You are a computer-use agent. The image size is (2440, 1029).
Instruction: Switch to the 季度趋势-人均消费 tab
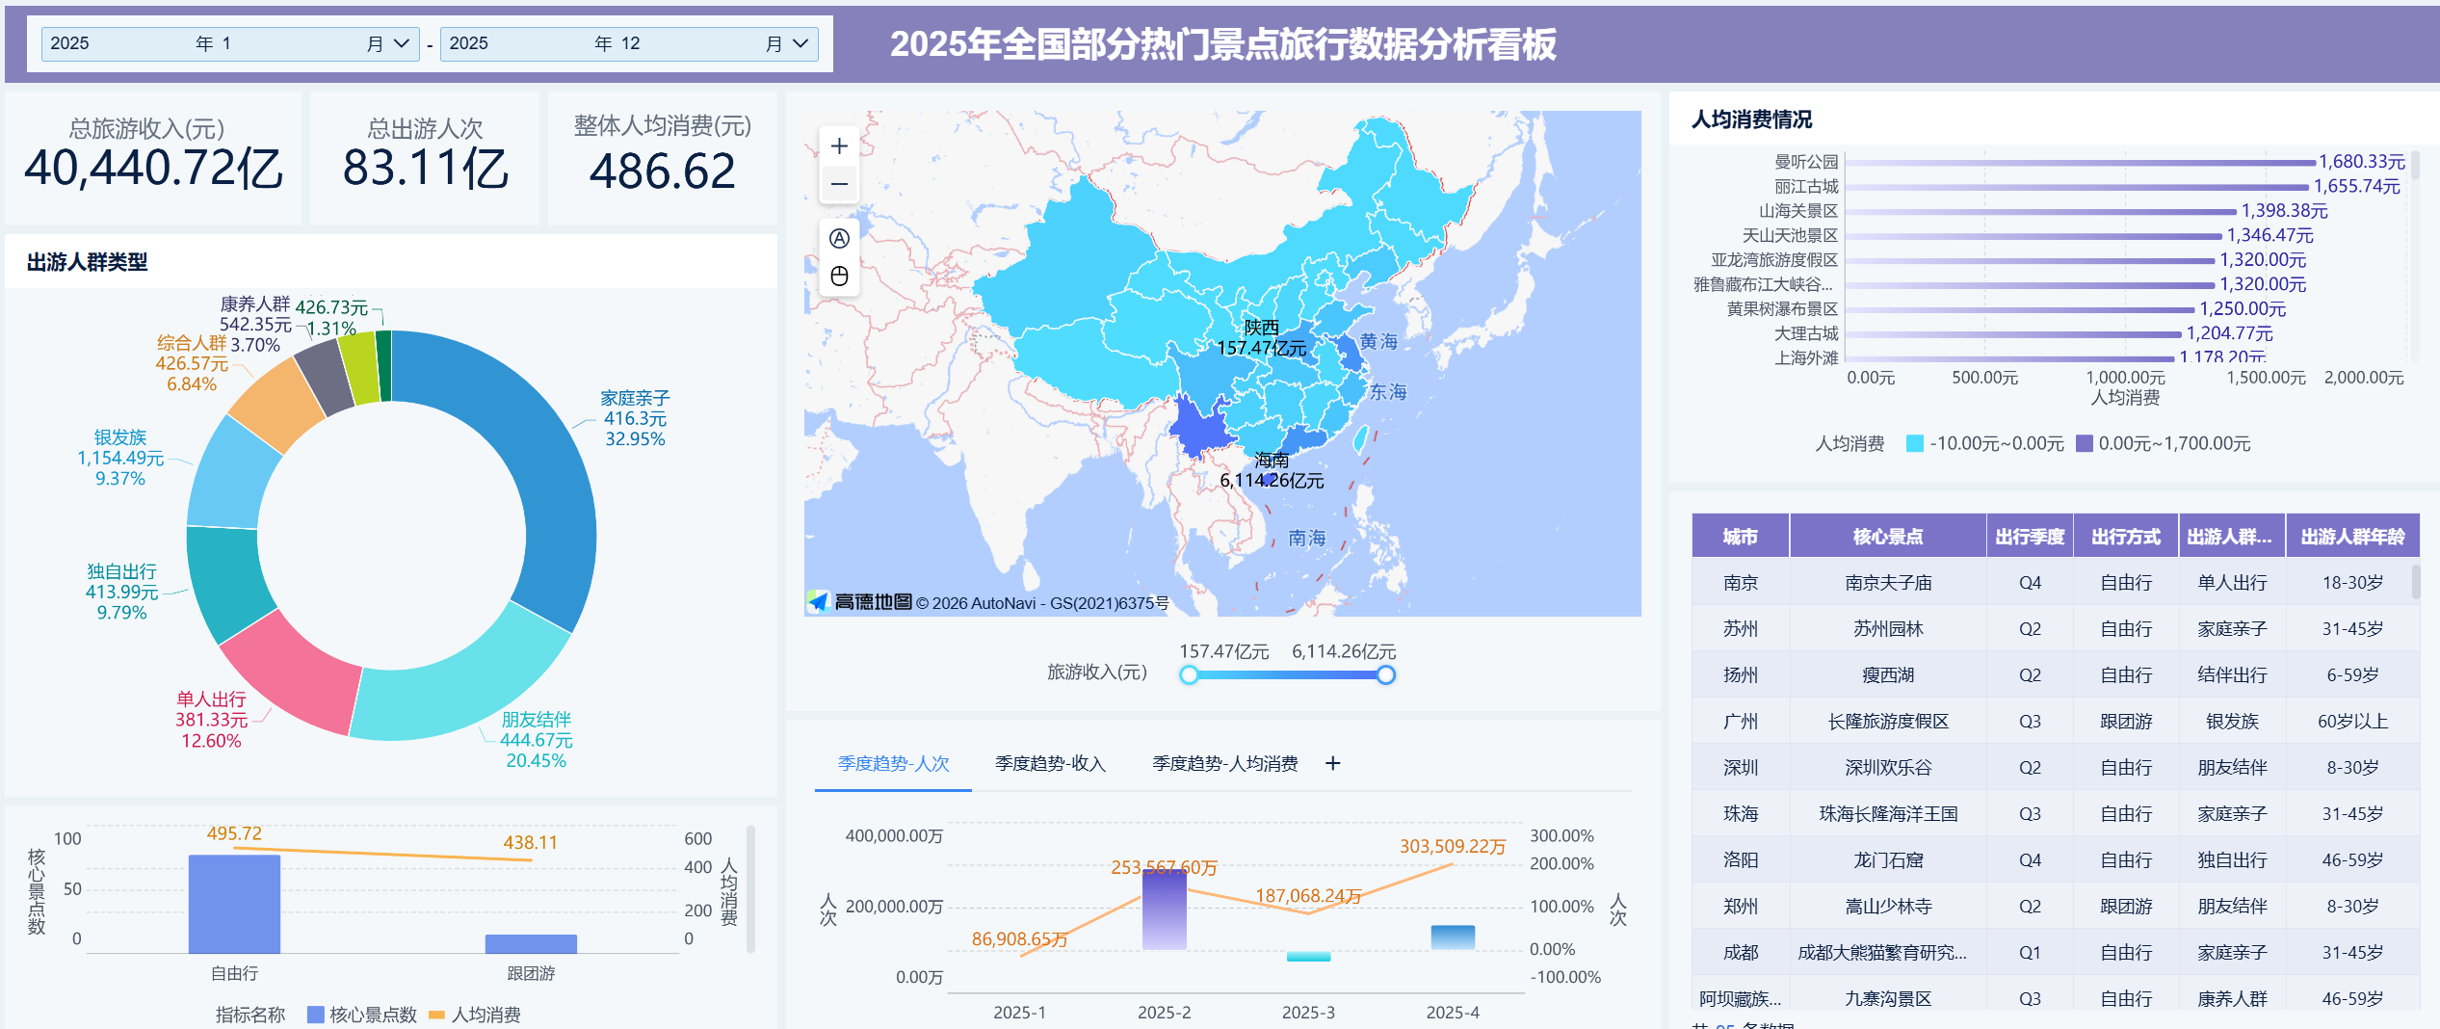[x=1224, y=763]
